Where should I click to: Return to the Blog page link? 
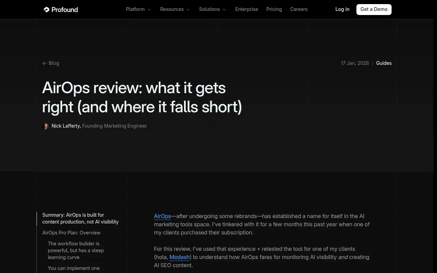[x=54, y=63]
